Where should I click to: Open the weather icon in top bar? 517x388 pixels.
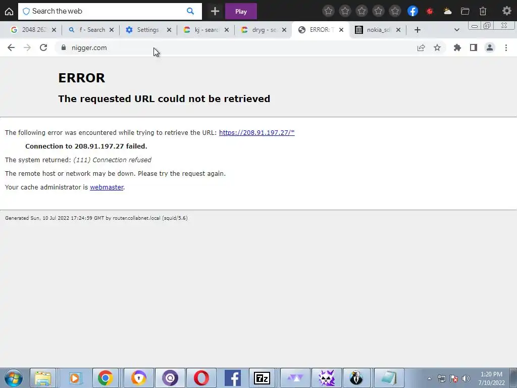point(447,11)
